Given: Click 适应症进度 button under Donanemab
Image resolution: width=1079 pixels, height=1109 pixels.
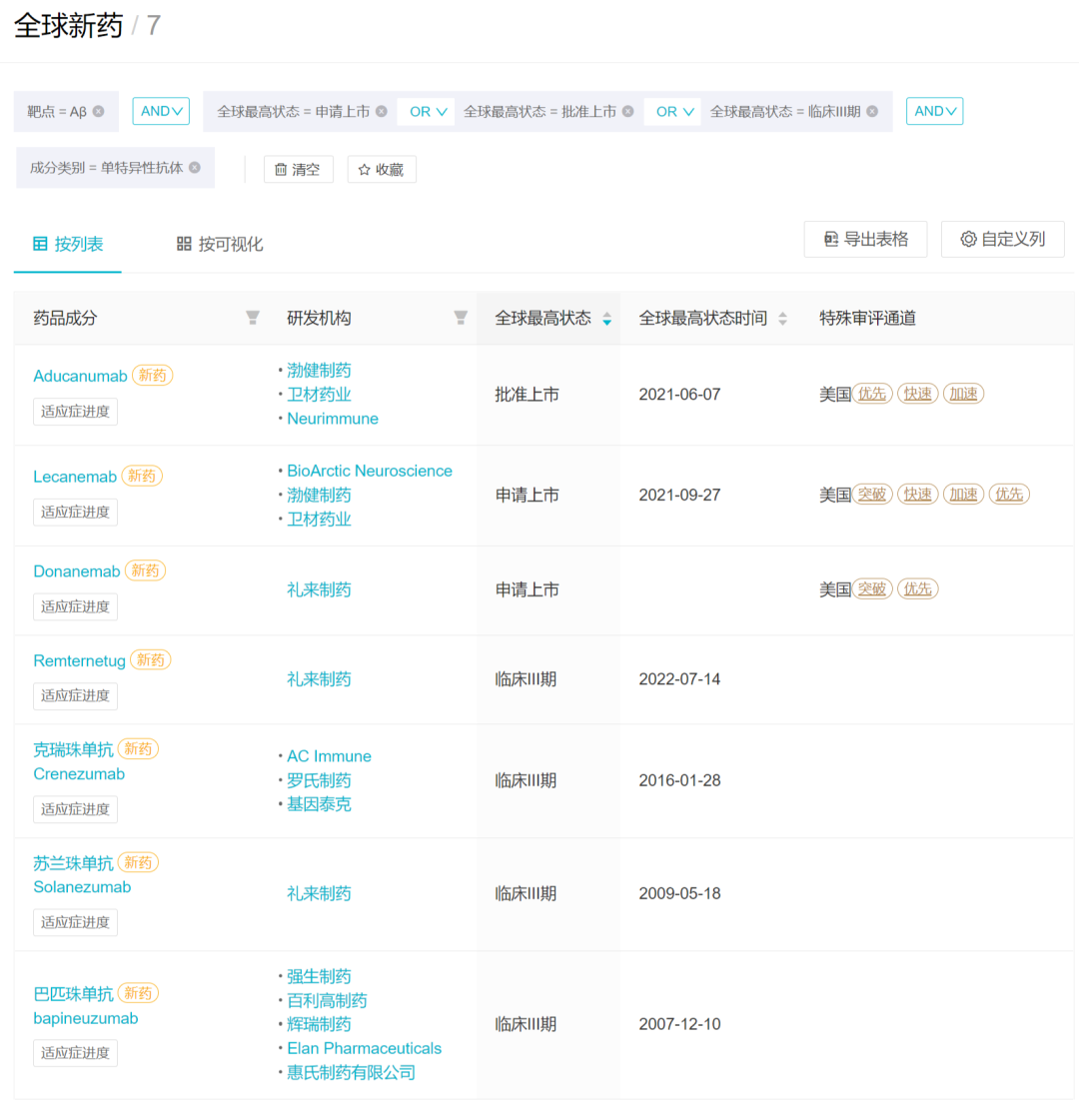Looking at the screenshot, I should [75, 606].
